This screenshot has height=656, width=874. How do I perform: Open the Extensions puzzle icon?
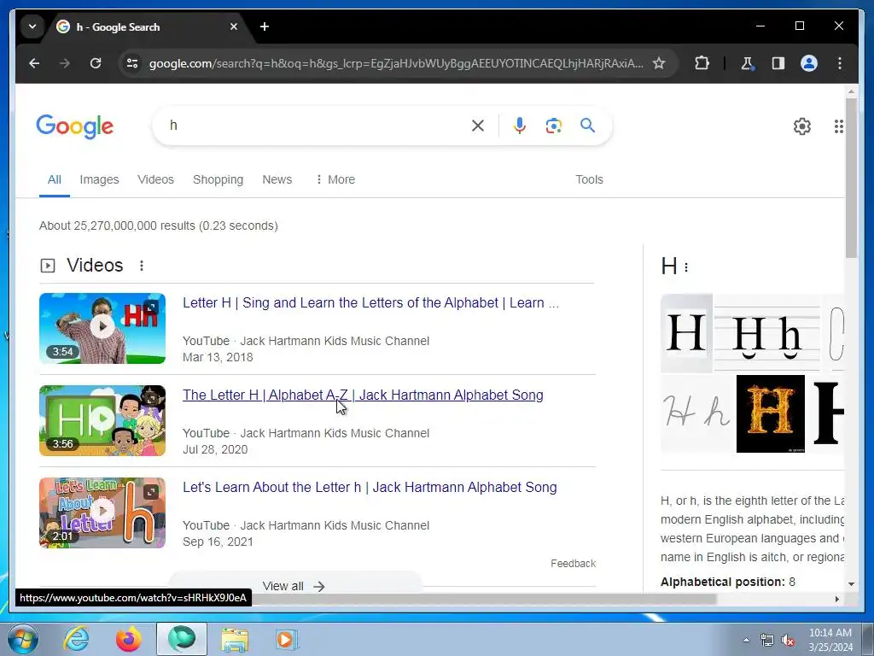coord(702,63)
